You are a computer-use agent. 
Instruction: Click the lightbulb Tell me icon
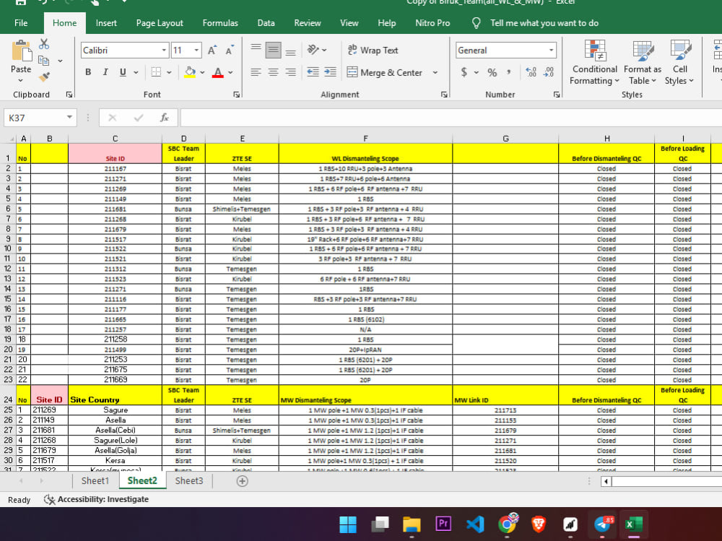(x=477, y=23)
